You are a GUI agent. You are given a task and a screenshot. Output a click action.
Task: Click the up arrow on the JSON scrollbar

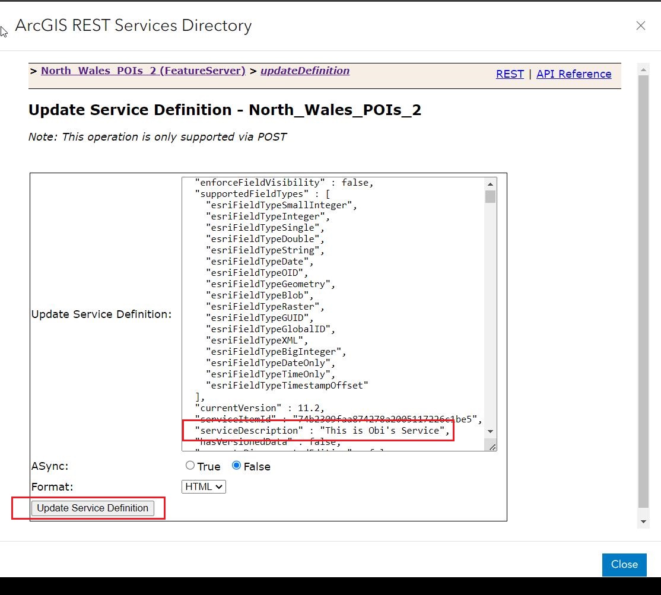pyautogui.click(x=490, y=183)
